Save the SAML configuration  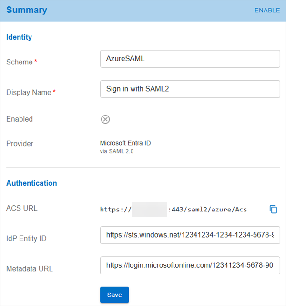tap(114, 295)
